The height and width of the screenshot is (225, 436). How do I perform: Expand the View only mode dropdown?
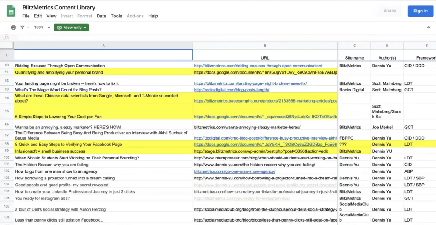[72, 28]
